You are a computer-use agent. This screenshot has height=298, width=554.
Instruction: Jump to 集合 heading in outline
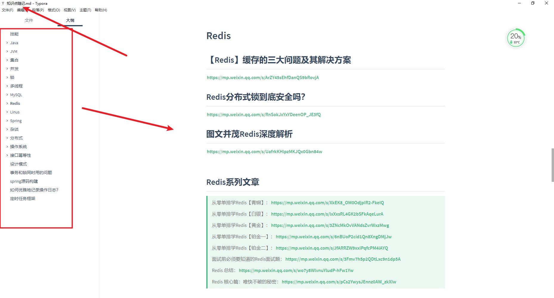coord(14,60)
